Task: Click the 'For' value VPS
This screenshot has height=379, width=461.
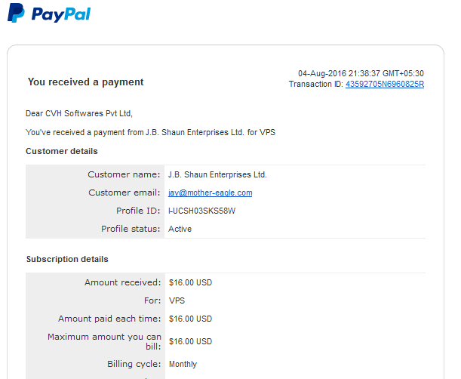Action: click(177, 300)
